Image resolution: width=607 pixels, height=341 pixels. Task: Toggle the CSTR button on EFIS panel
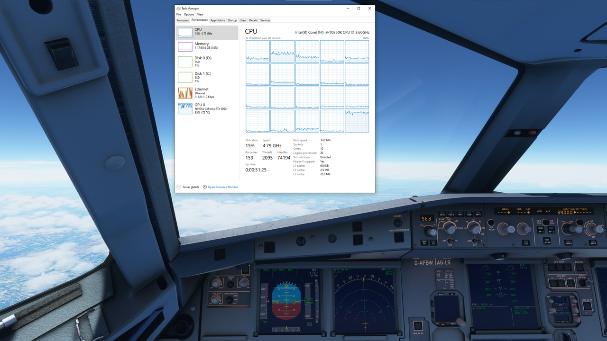coord(442,214)
